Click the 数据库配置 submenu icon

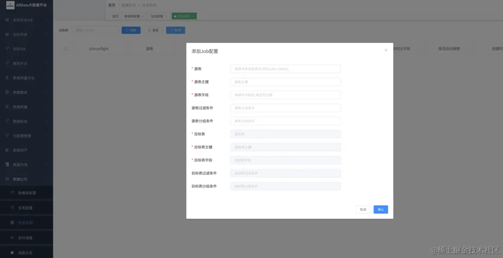pos(12,193)
